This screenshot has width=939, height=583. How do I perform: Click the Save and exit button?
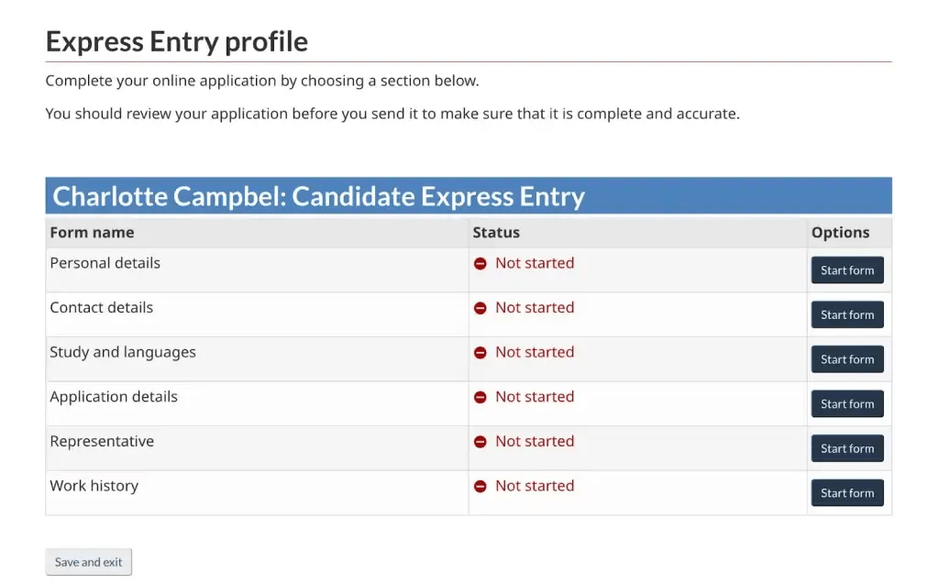pos(88,561)
